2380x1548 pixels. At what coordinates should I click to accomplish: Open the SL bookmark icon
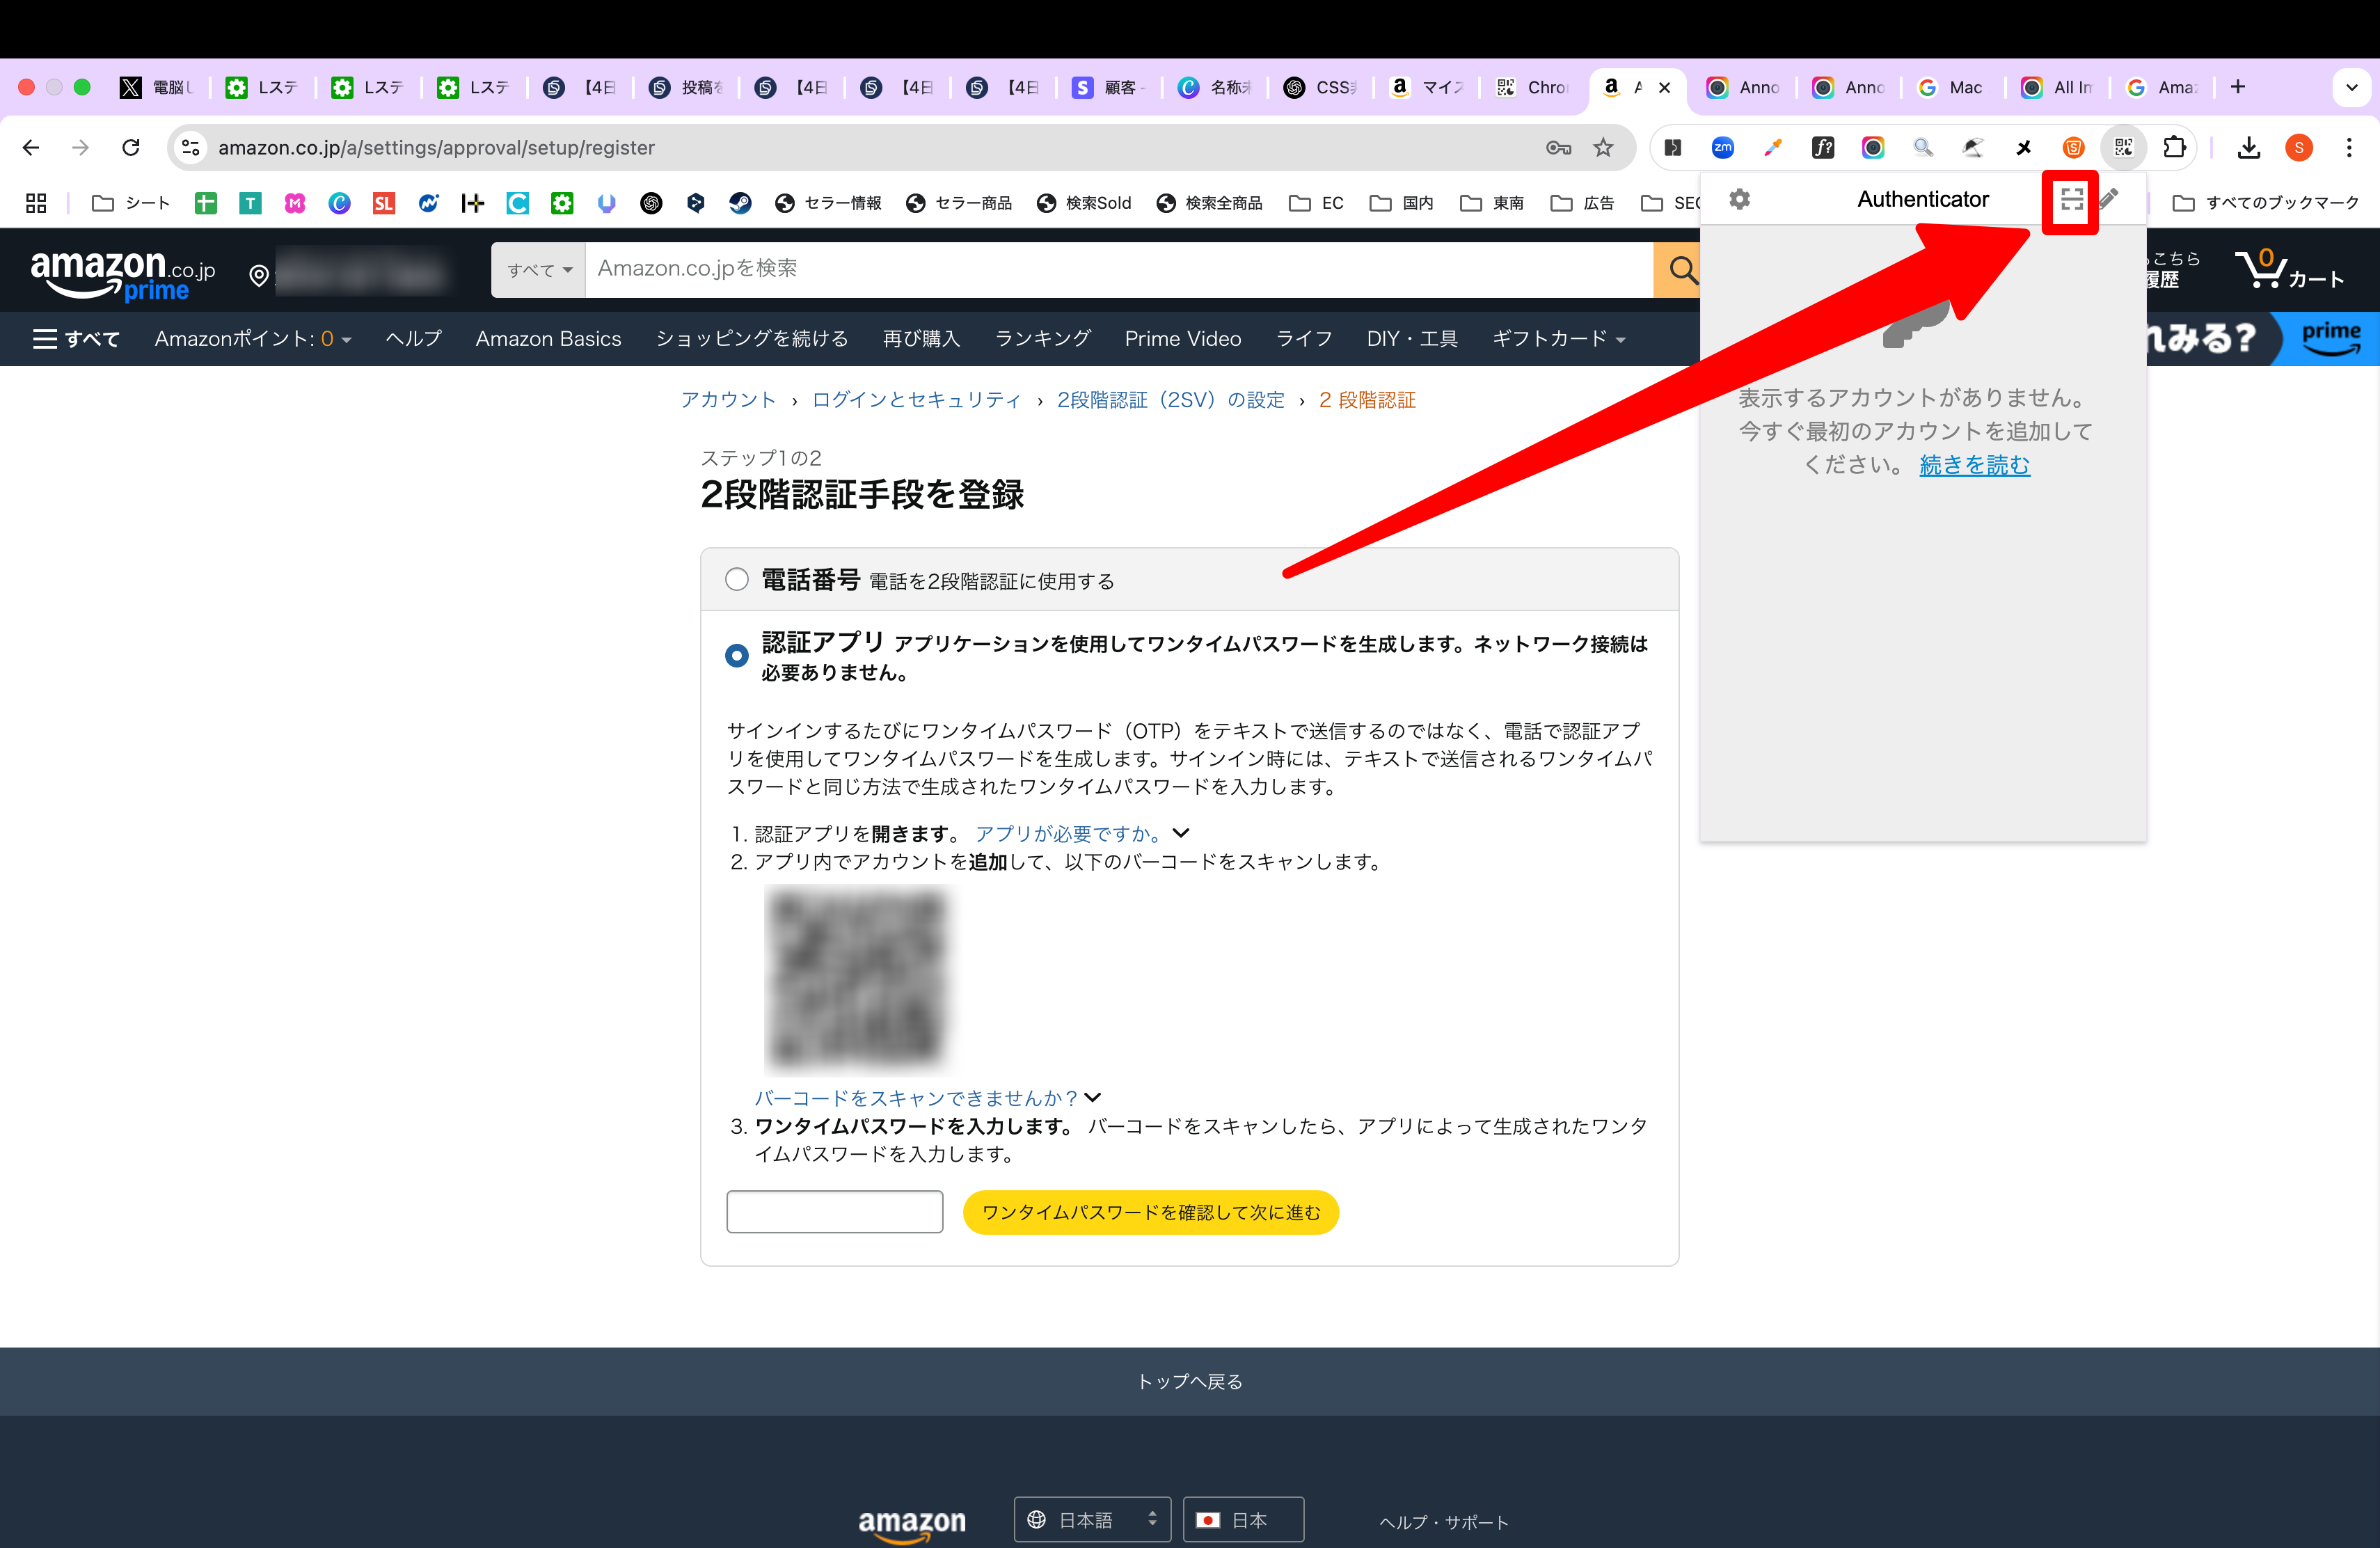pyautogui.click(x=383, y=204)
